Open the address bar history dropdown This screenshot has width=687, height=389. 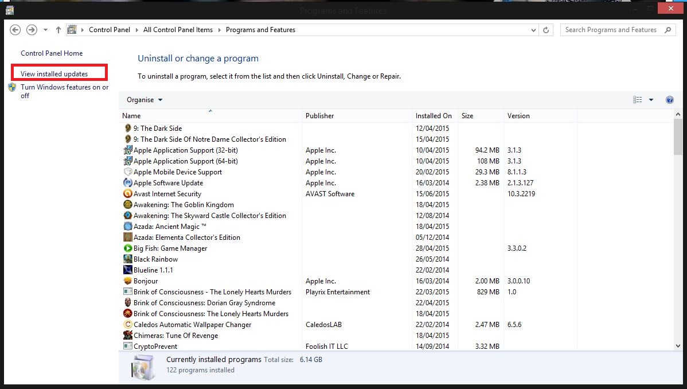[533, 30]
